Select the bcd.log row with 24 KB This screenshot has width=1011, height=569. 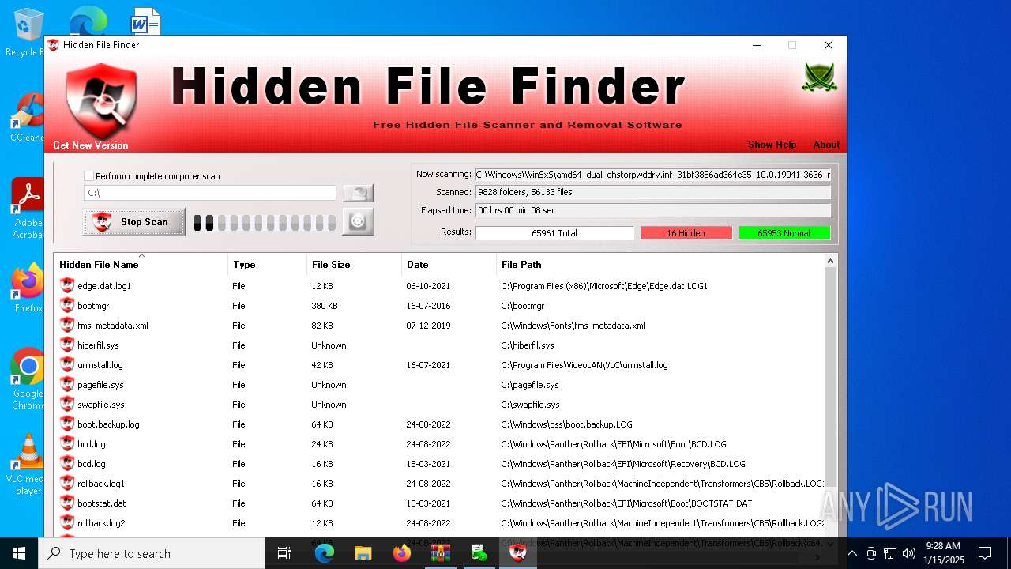[x=438, y=444]
